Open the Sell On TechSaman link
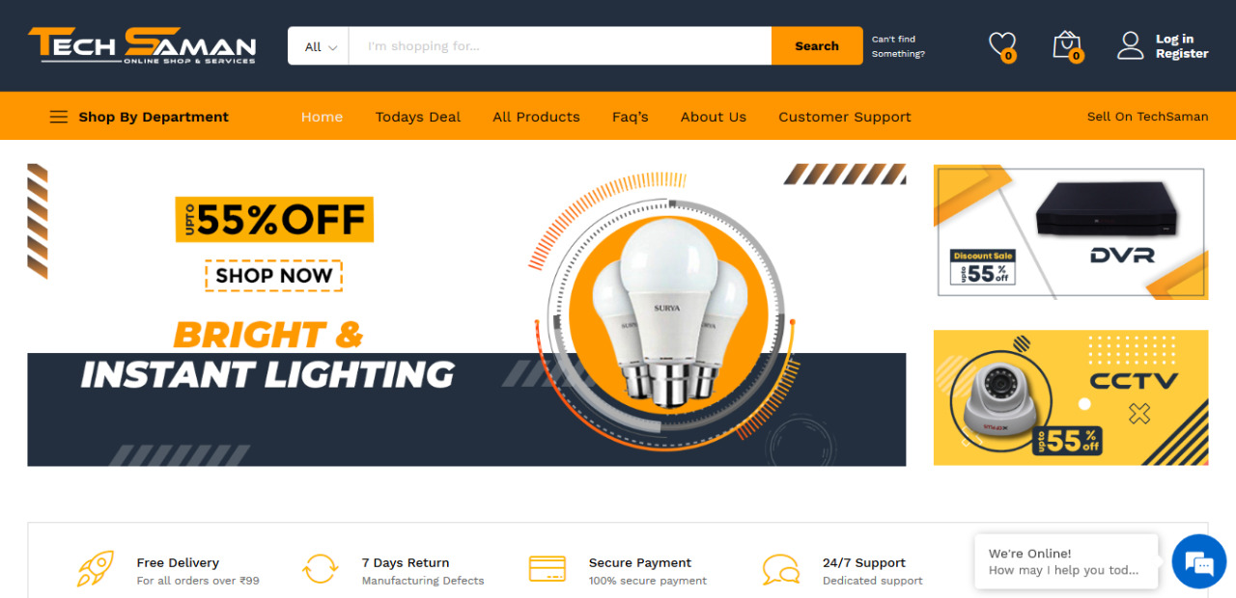This screenshot has width=1236, height=598. pyautogui.click(x=1147, y=117)
